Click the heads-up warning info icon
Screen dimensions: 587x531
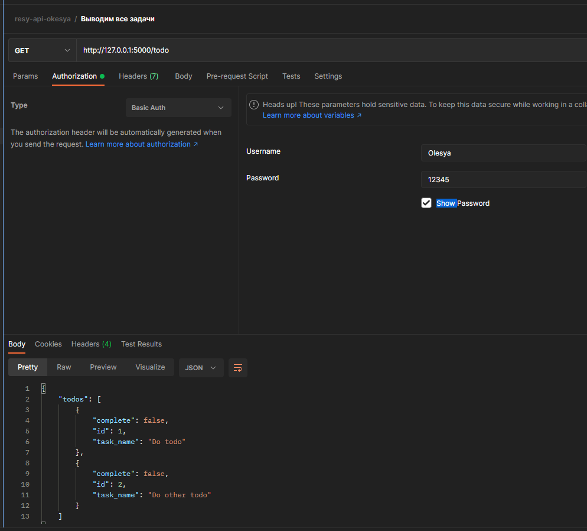pyautogui.click(x=253, y=105)
